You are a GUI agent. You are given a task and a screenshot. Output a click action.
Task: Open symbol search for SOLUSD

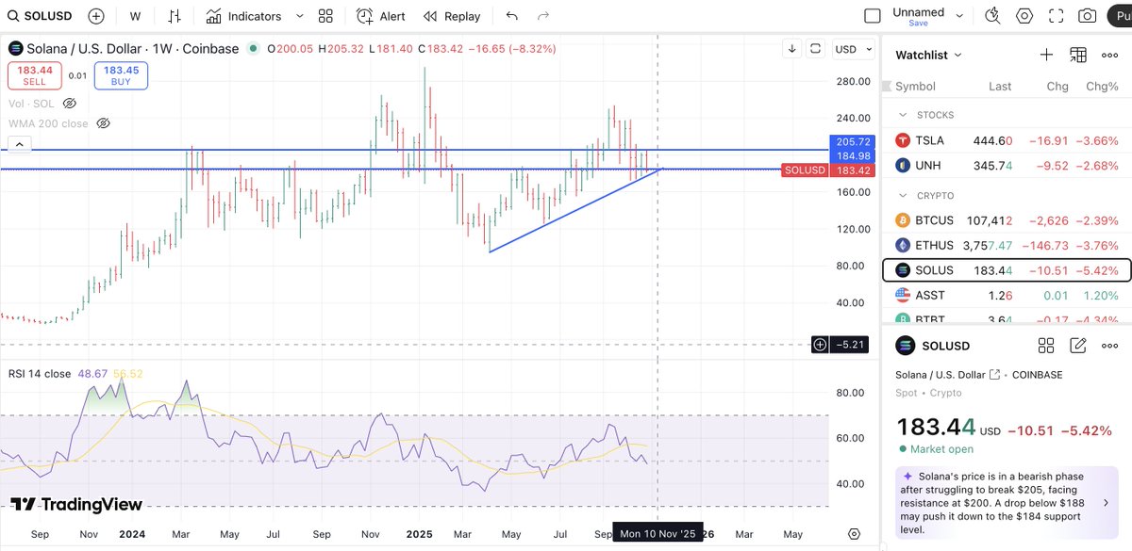pyautogui.click(x=39, y=16)
